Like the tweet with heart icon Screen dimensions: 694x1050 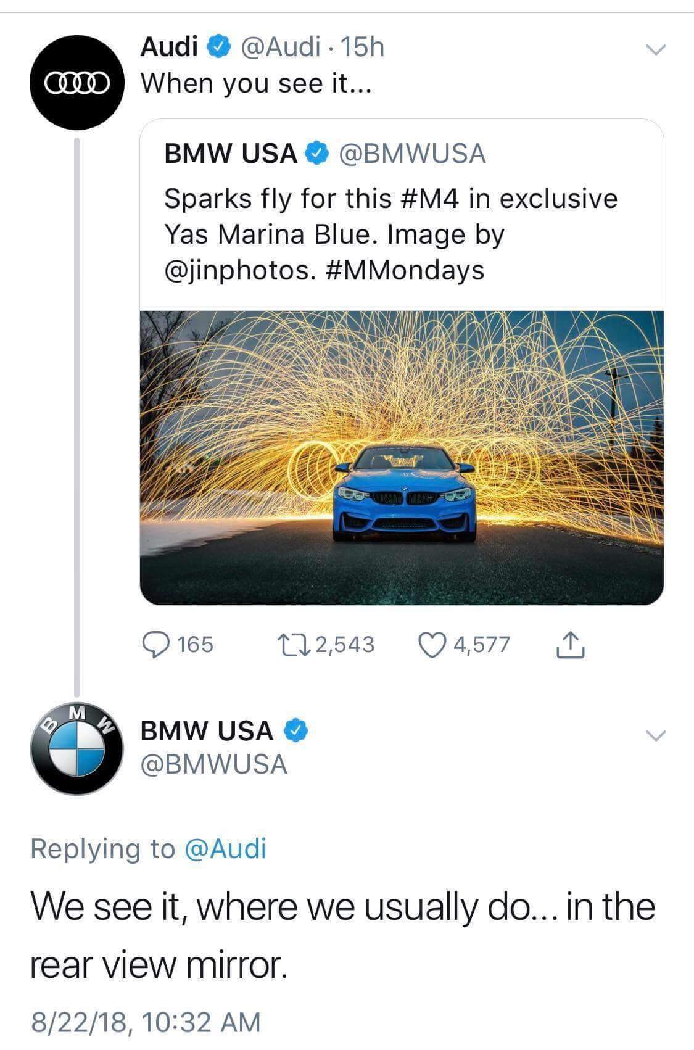tap(432, 644)
